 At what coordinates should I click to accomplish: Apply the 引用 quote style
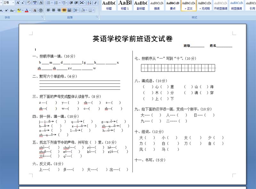click(251, 5)
